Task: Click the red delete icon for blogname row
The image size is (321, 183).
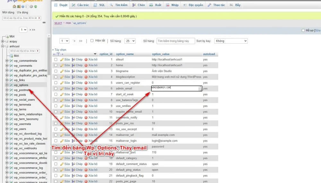Action: coord(86,71)
